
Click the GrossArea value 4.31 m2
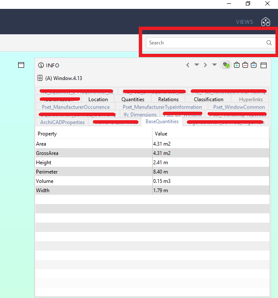click(162, 153)
